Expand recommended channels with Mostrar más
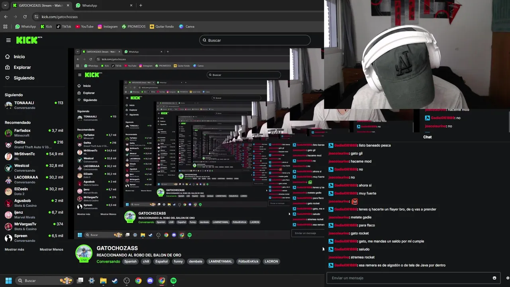 (x=14, y=250)
